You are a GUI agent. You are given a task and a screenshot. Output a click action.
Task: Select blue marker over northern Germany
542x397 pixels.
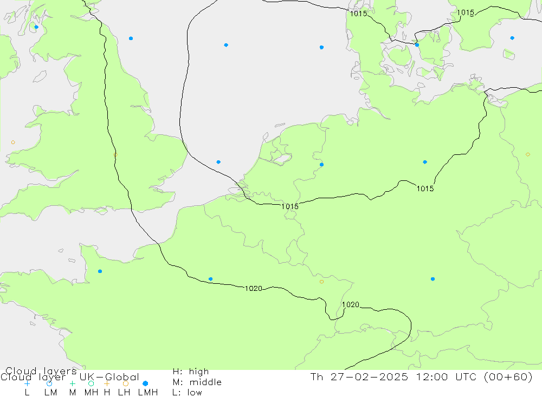point(425,162)
